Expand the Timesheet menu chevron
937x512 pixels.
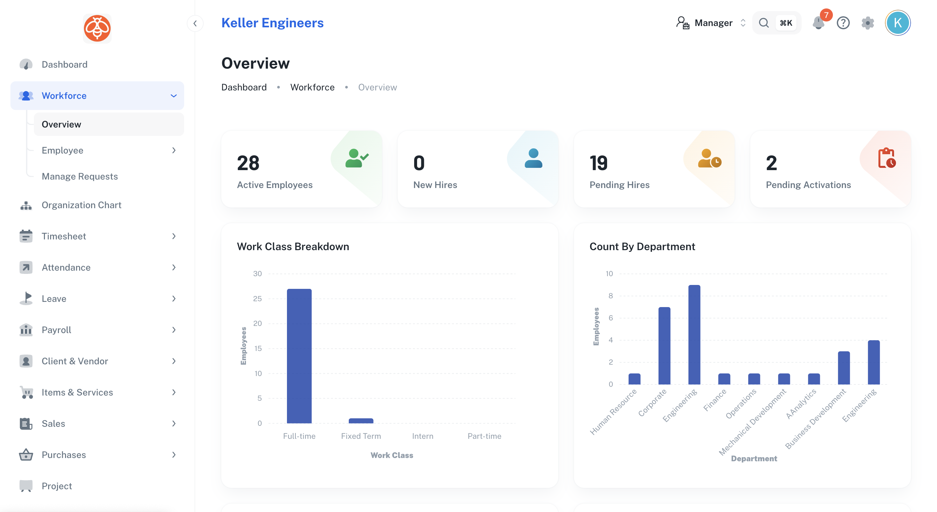coord(174,236)
